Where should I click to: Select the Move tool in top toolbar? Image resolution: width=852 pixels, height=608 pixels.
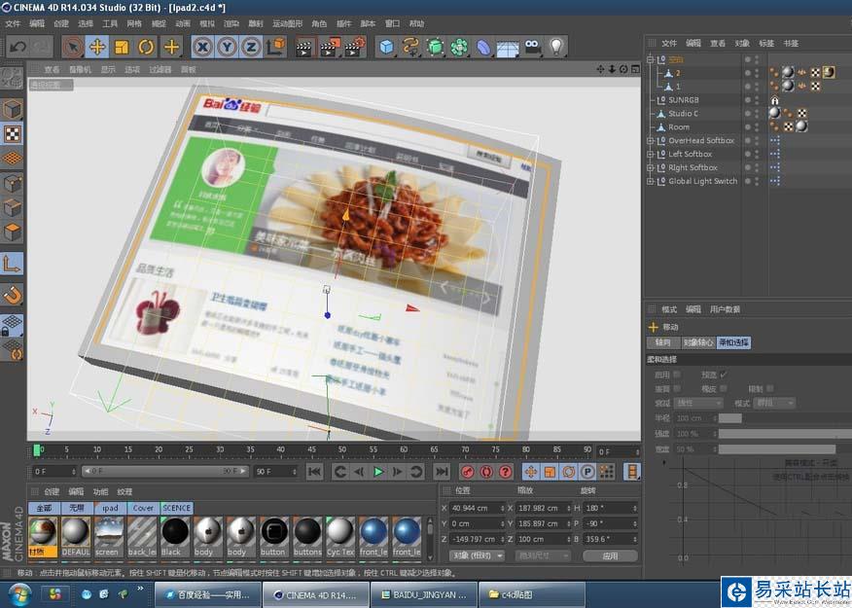97,46
